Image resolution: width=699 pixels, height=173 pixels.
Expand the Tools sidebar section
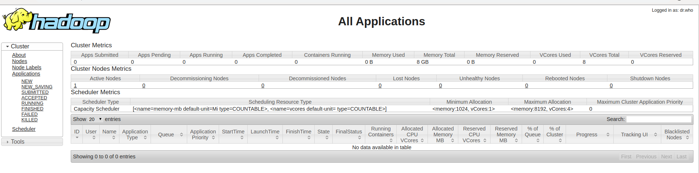(x=32, y=142)
